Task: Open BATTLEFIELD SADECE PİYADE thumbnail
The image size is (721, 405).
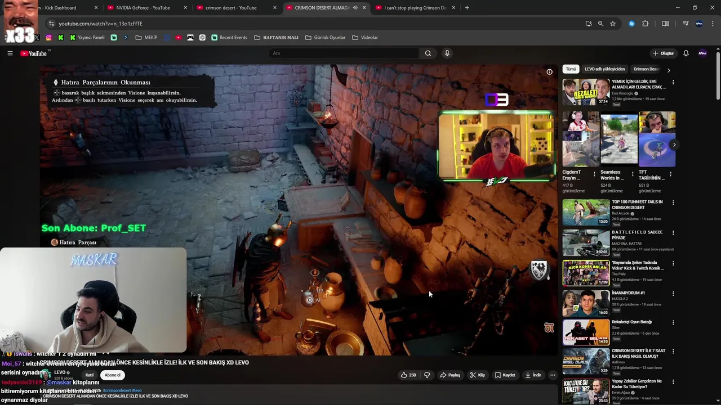Action: [586, 242]
